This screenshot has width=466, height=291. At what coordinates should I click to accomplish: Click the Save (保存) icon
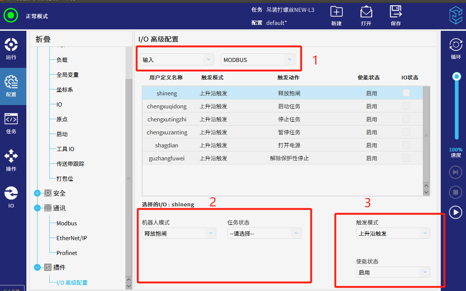tap(396, 12)
